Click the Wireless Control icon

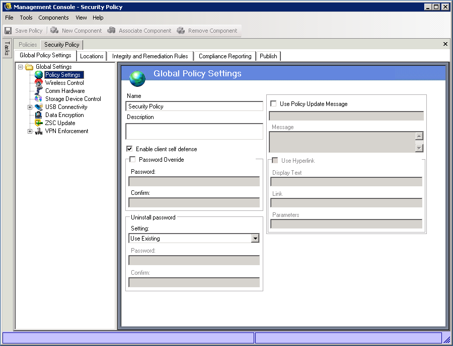tap(39, 83)
